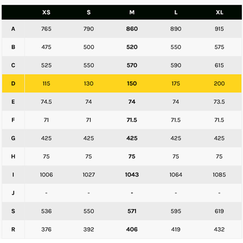The image size is (243, 243).
Task: Select the S size column header
Action: (x=89, y=12)
